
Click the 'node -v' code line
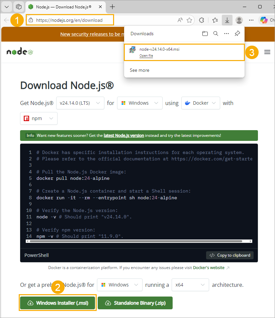point(84,217)
